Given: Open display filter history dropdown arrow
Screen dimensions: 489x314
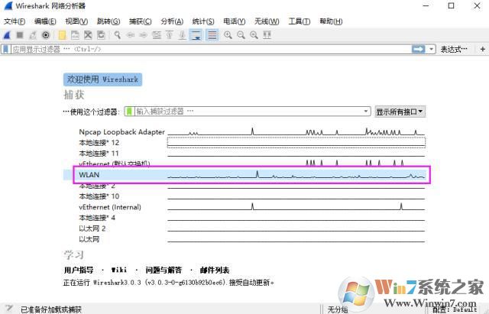Looking at the screenshot, I should click(x=431, y=49).
